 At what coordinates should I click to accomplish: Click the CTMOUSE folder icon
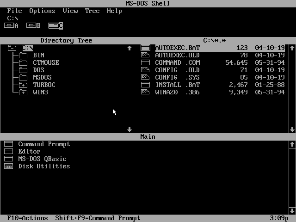[23, 63]
